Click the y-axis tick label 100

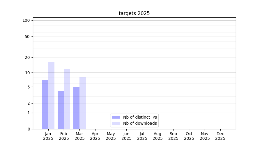click(x=26, y=20)
